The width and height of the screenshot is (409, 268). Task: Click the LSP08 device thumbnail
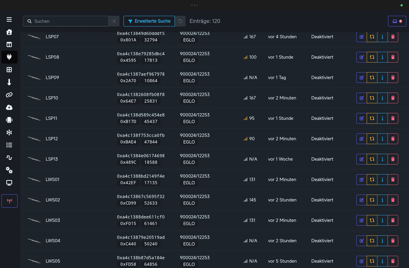tap(34, 57)
